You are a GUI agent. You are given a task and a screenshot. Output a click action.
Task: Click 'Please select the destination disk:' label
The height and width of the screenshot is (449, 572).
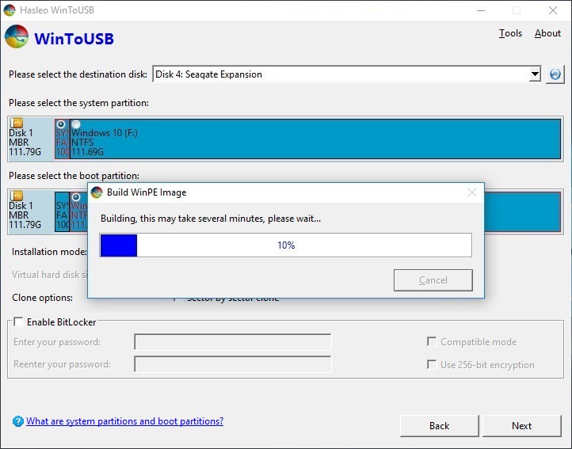[78, 74]
